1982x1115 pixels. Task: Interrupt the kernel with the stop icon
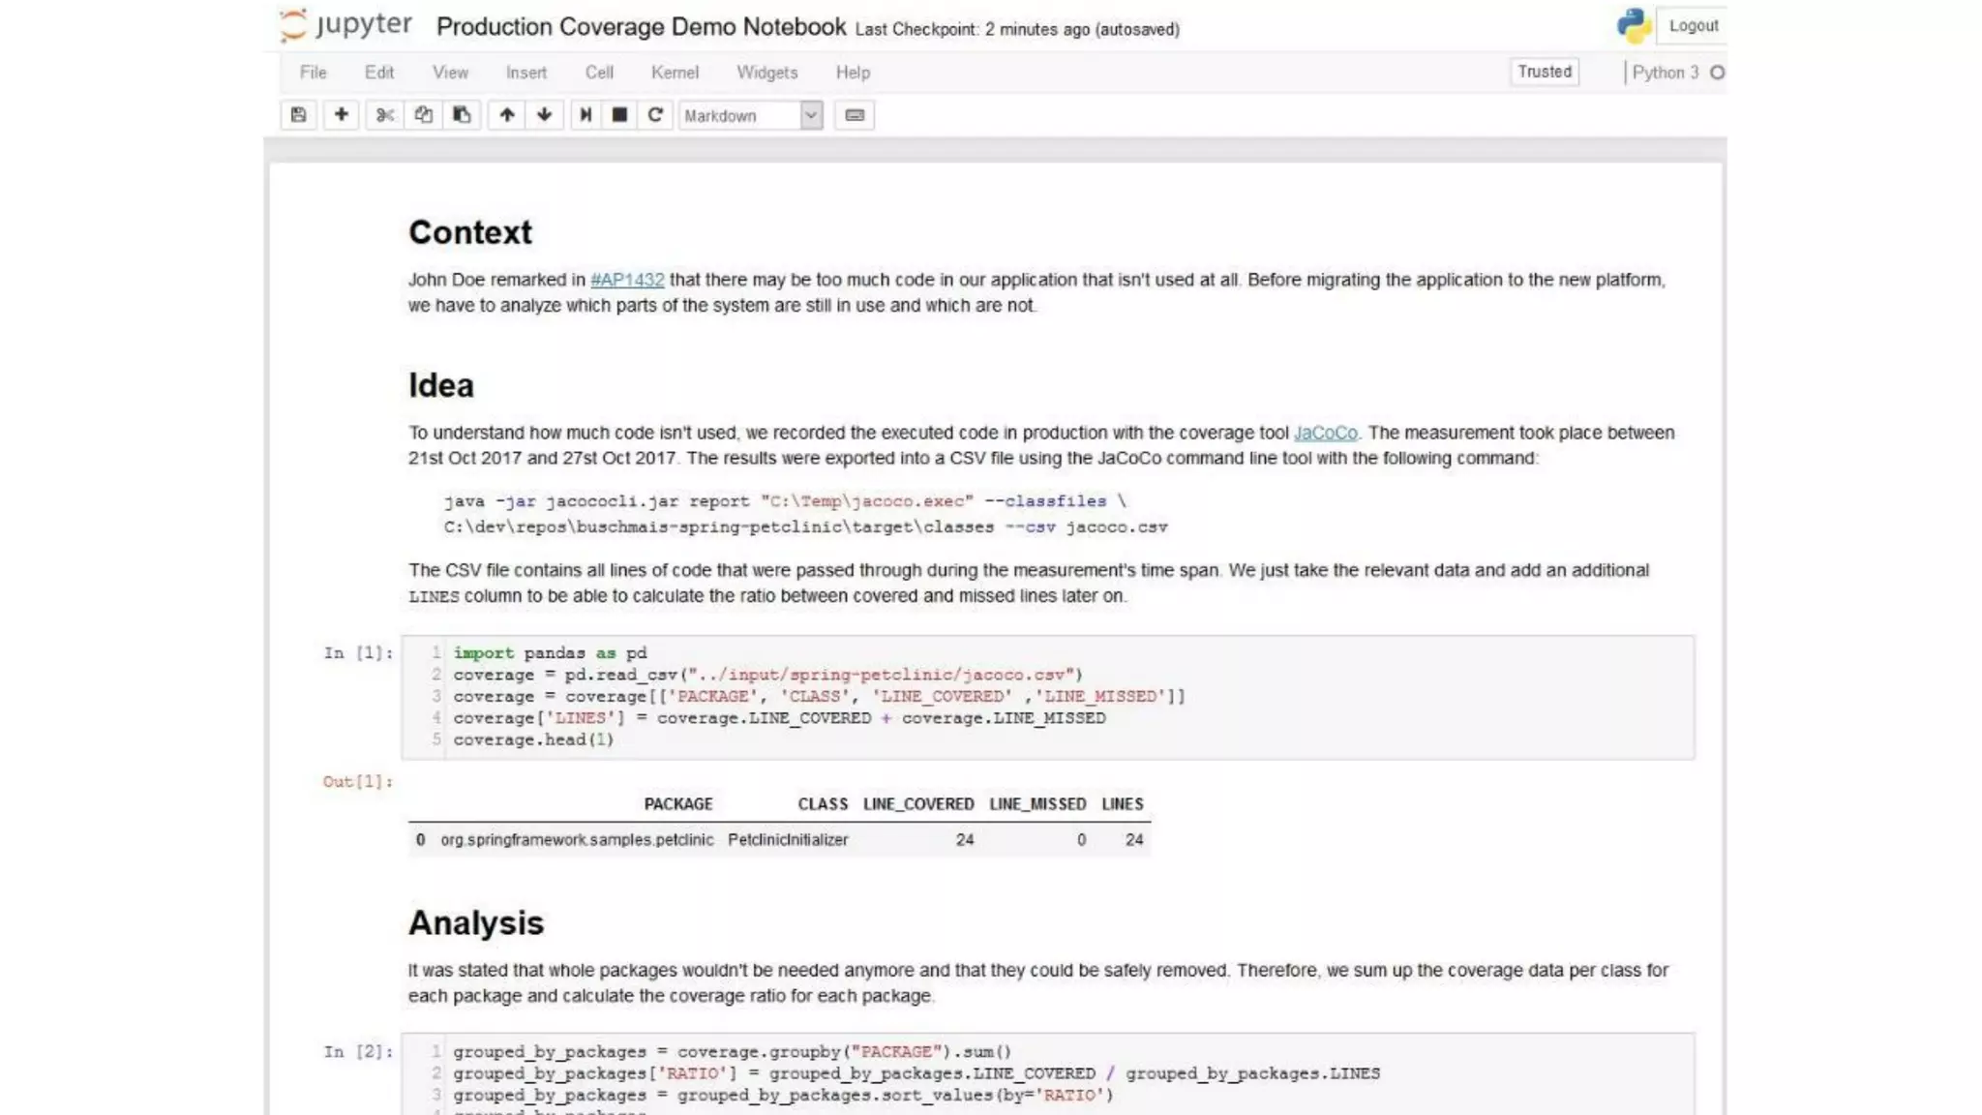[x=619, y=115]
